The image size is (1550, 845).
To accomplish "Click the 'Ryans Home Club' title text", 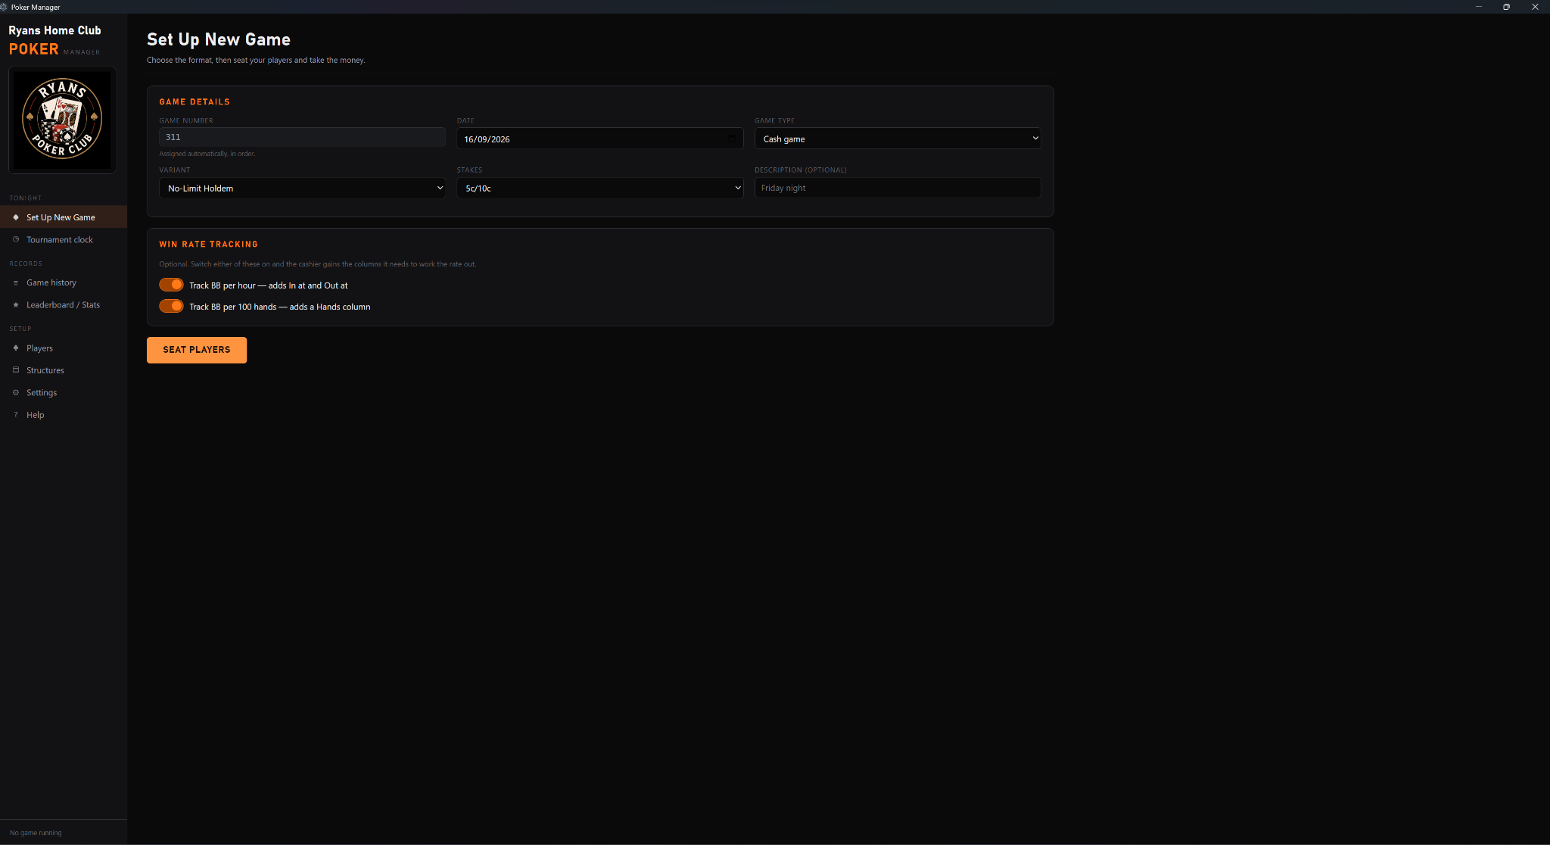I will click(54, 30).
